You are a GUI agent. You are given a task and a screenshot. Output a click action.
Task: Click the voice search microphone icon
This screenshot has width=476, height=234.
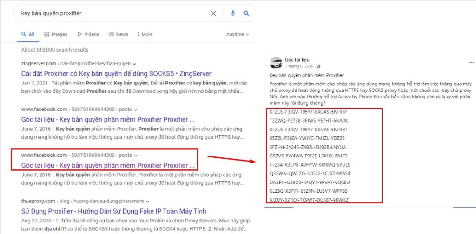coord(233,13)
